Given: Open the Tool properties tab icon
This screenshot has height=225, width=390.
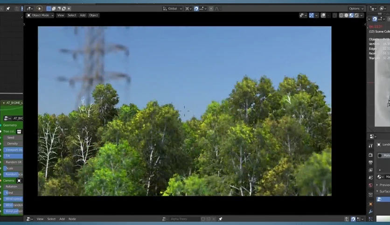Looking at the screenshot, I should tap(370, 146).
